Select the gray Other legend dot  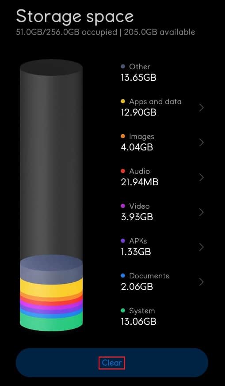tap(123, 67)
